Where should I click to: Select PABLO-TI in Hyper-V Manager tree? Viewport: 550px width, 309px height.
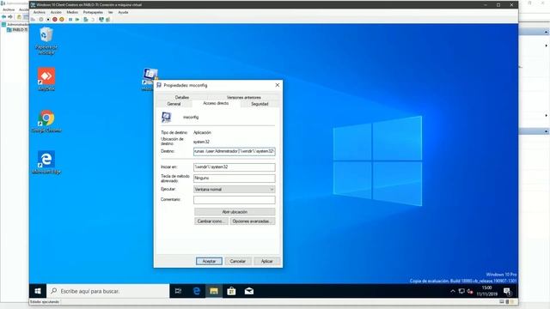pyautogui.click(x=17, y=30)
